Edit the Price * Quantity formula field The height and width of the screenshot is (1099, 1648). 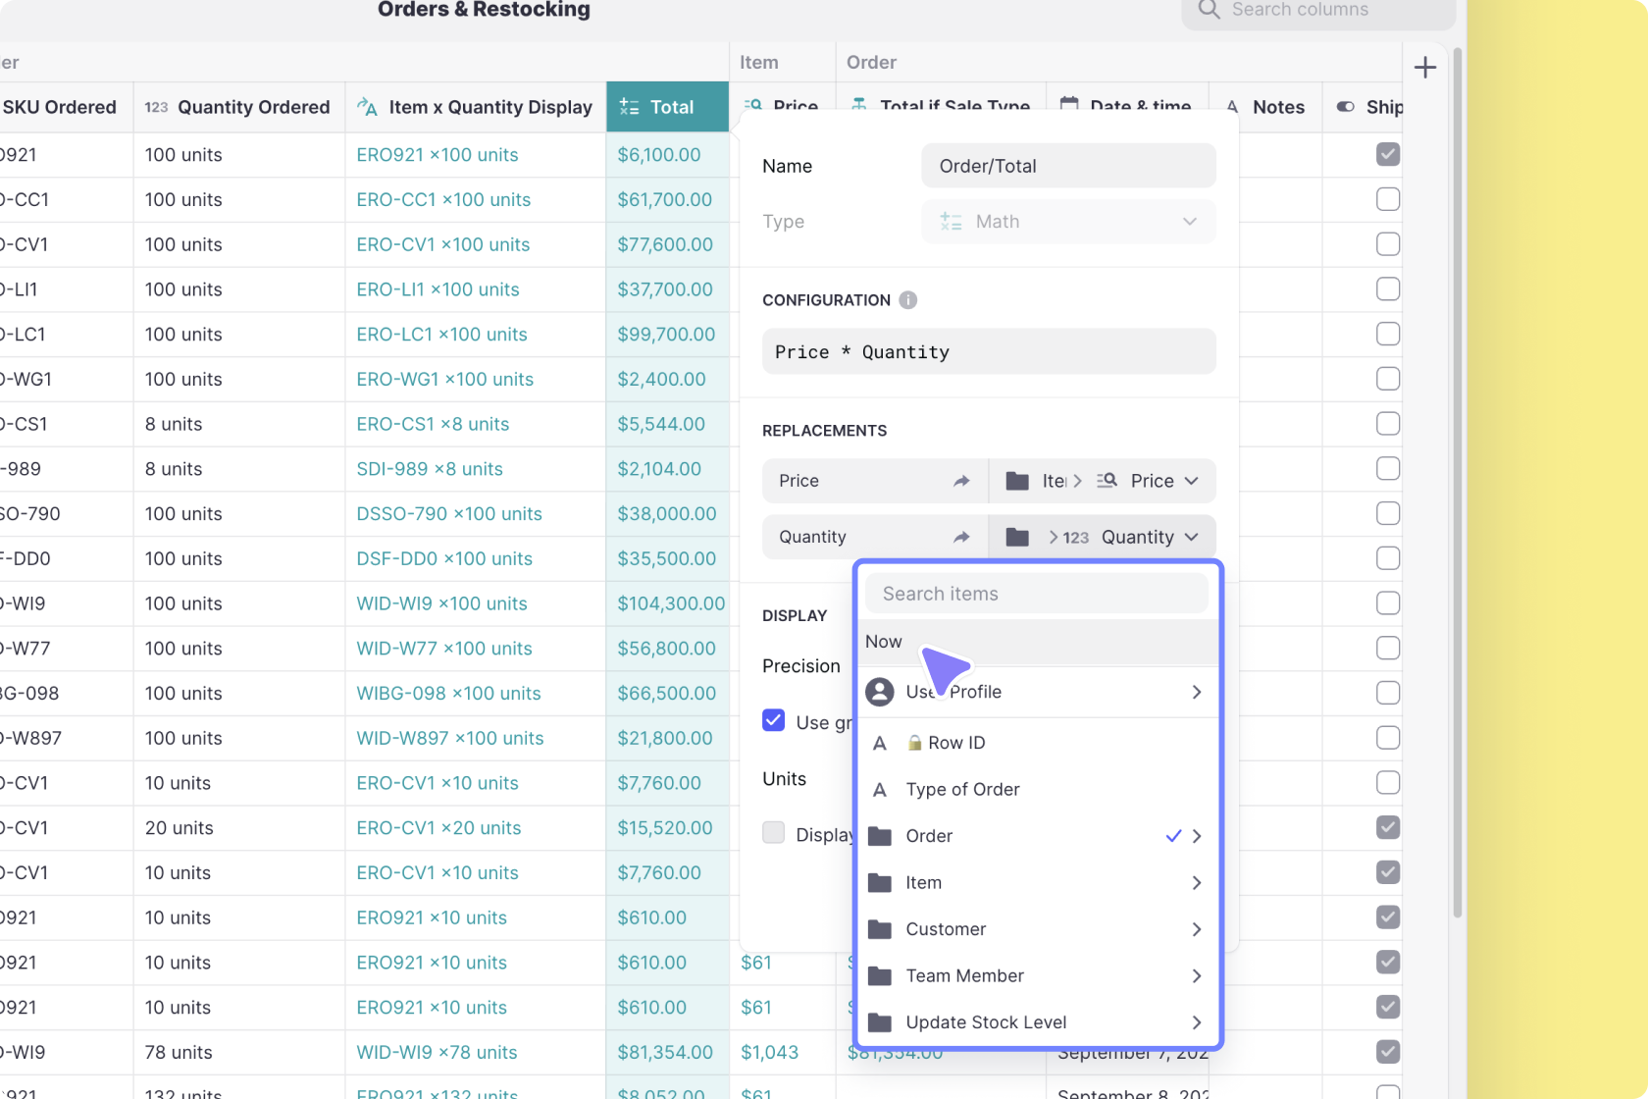tap(988, 352)
